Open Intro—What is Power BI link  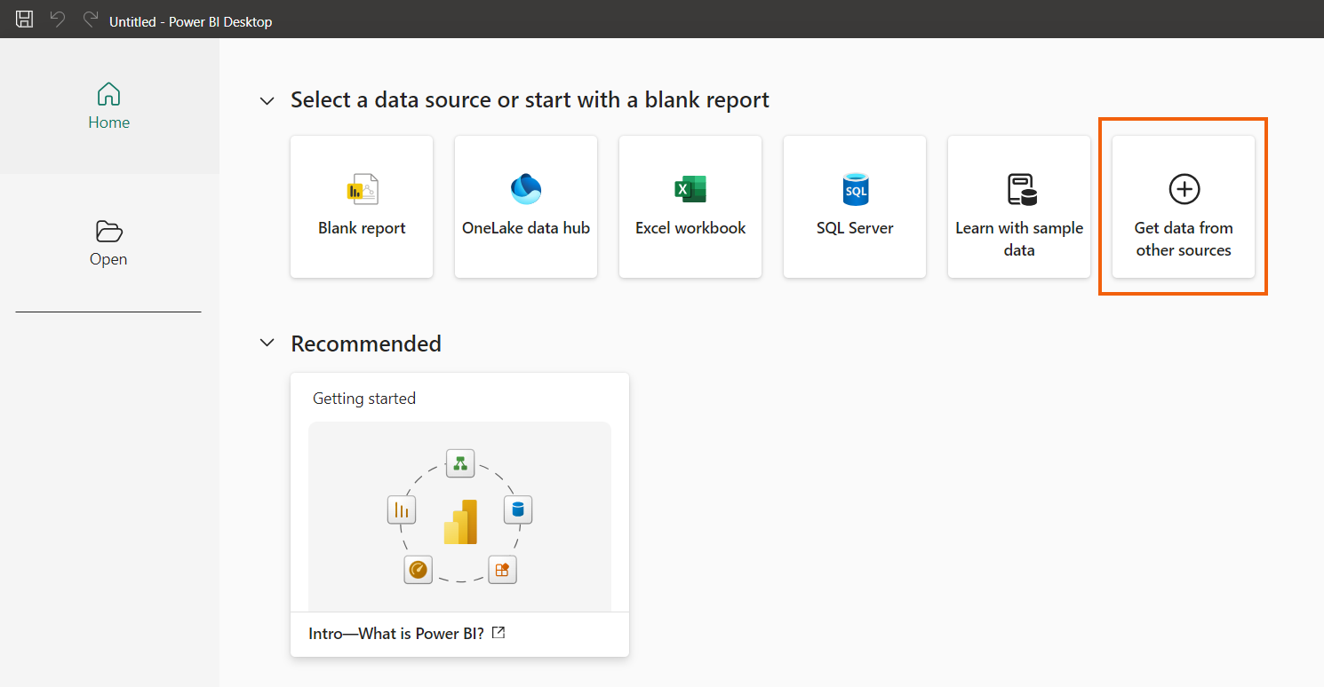pos(396,634)
